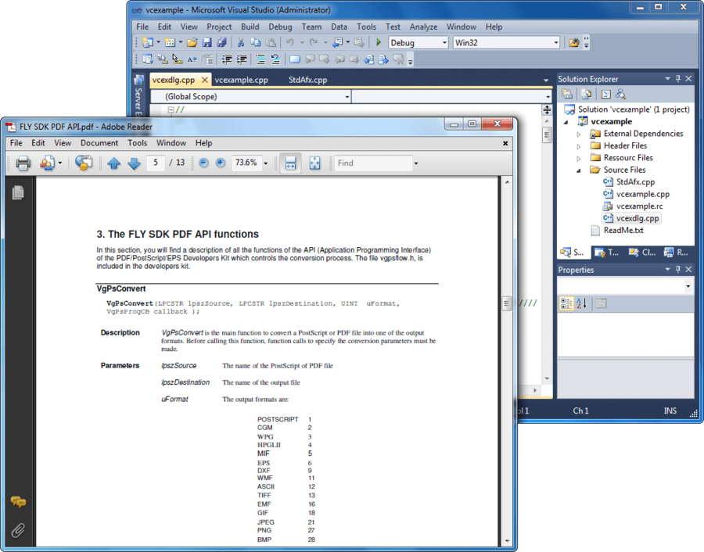Pin the Properties panel
The image size is (704, 552).
point(678,269)
